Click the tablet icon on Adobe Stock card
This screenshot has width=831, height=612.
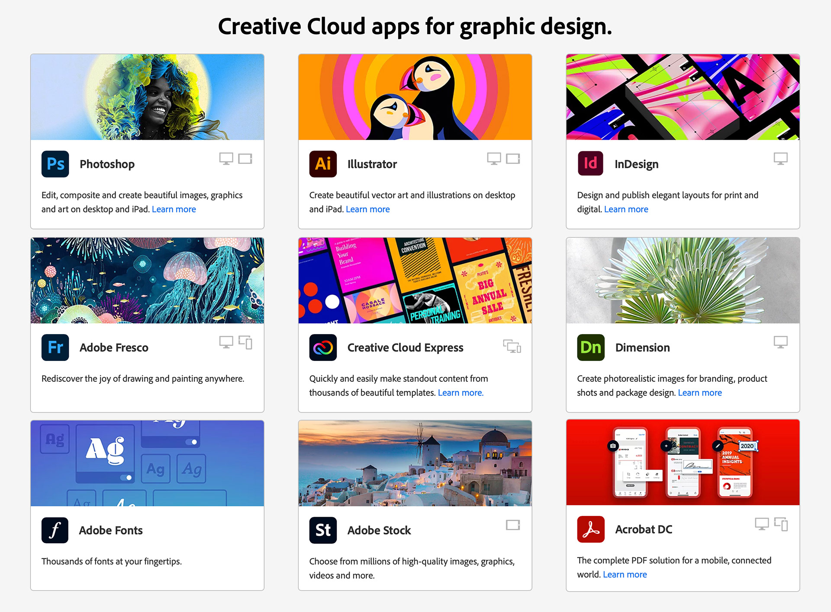[x=513, y=525]
